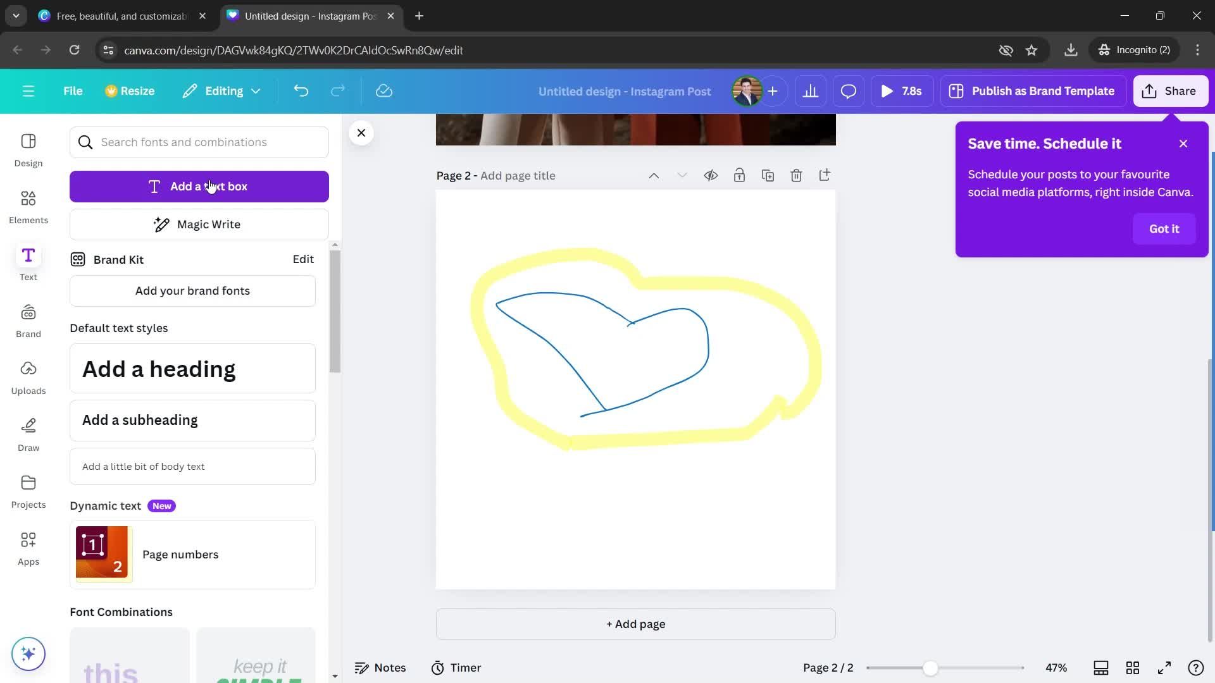Click the Text tool in sidebar
1215x683 pixels.
28,262
